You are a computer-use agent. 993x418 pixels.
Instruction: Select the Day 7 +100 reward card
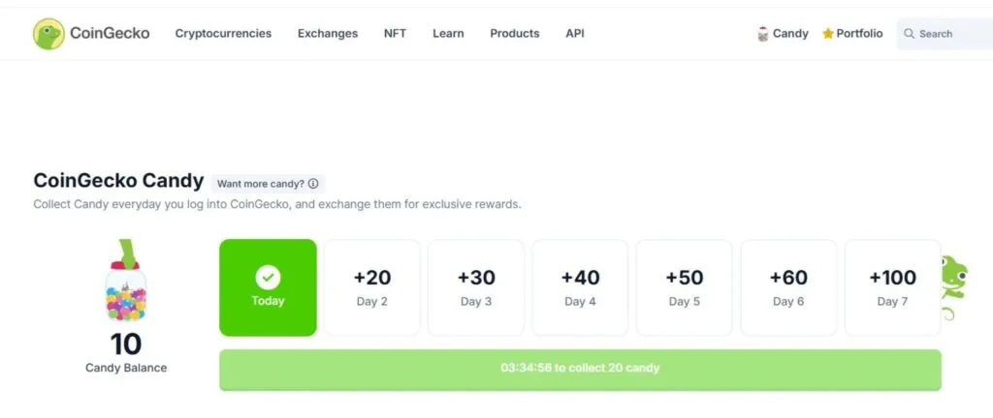[892, 287]
